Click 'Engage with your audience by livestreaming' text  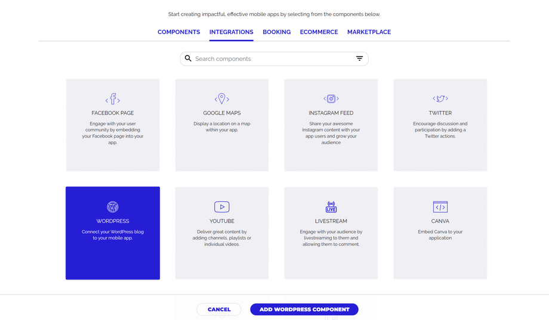(x=331, y=238)
